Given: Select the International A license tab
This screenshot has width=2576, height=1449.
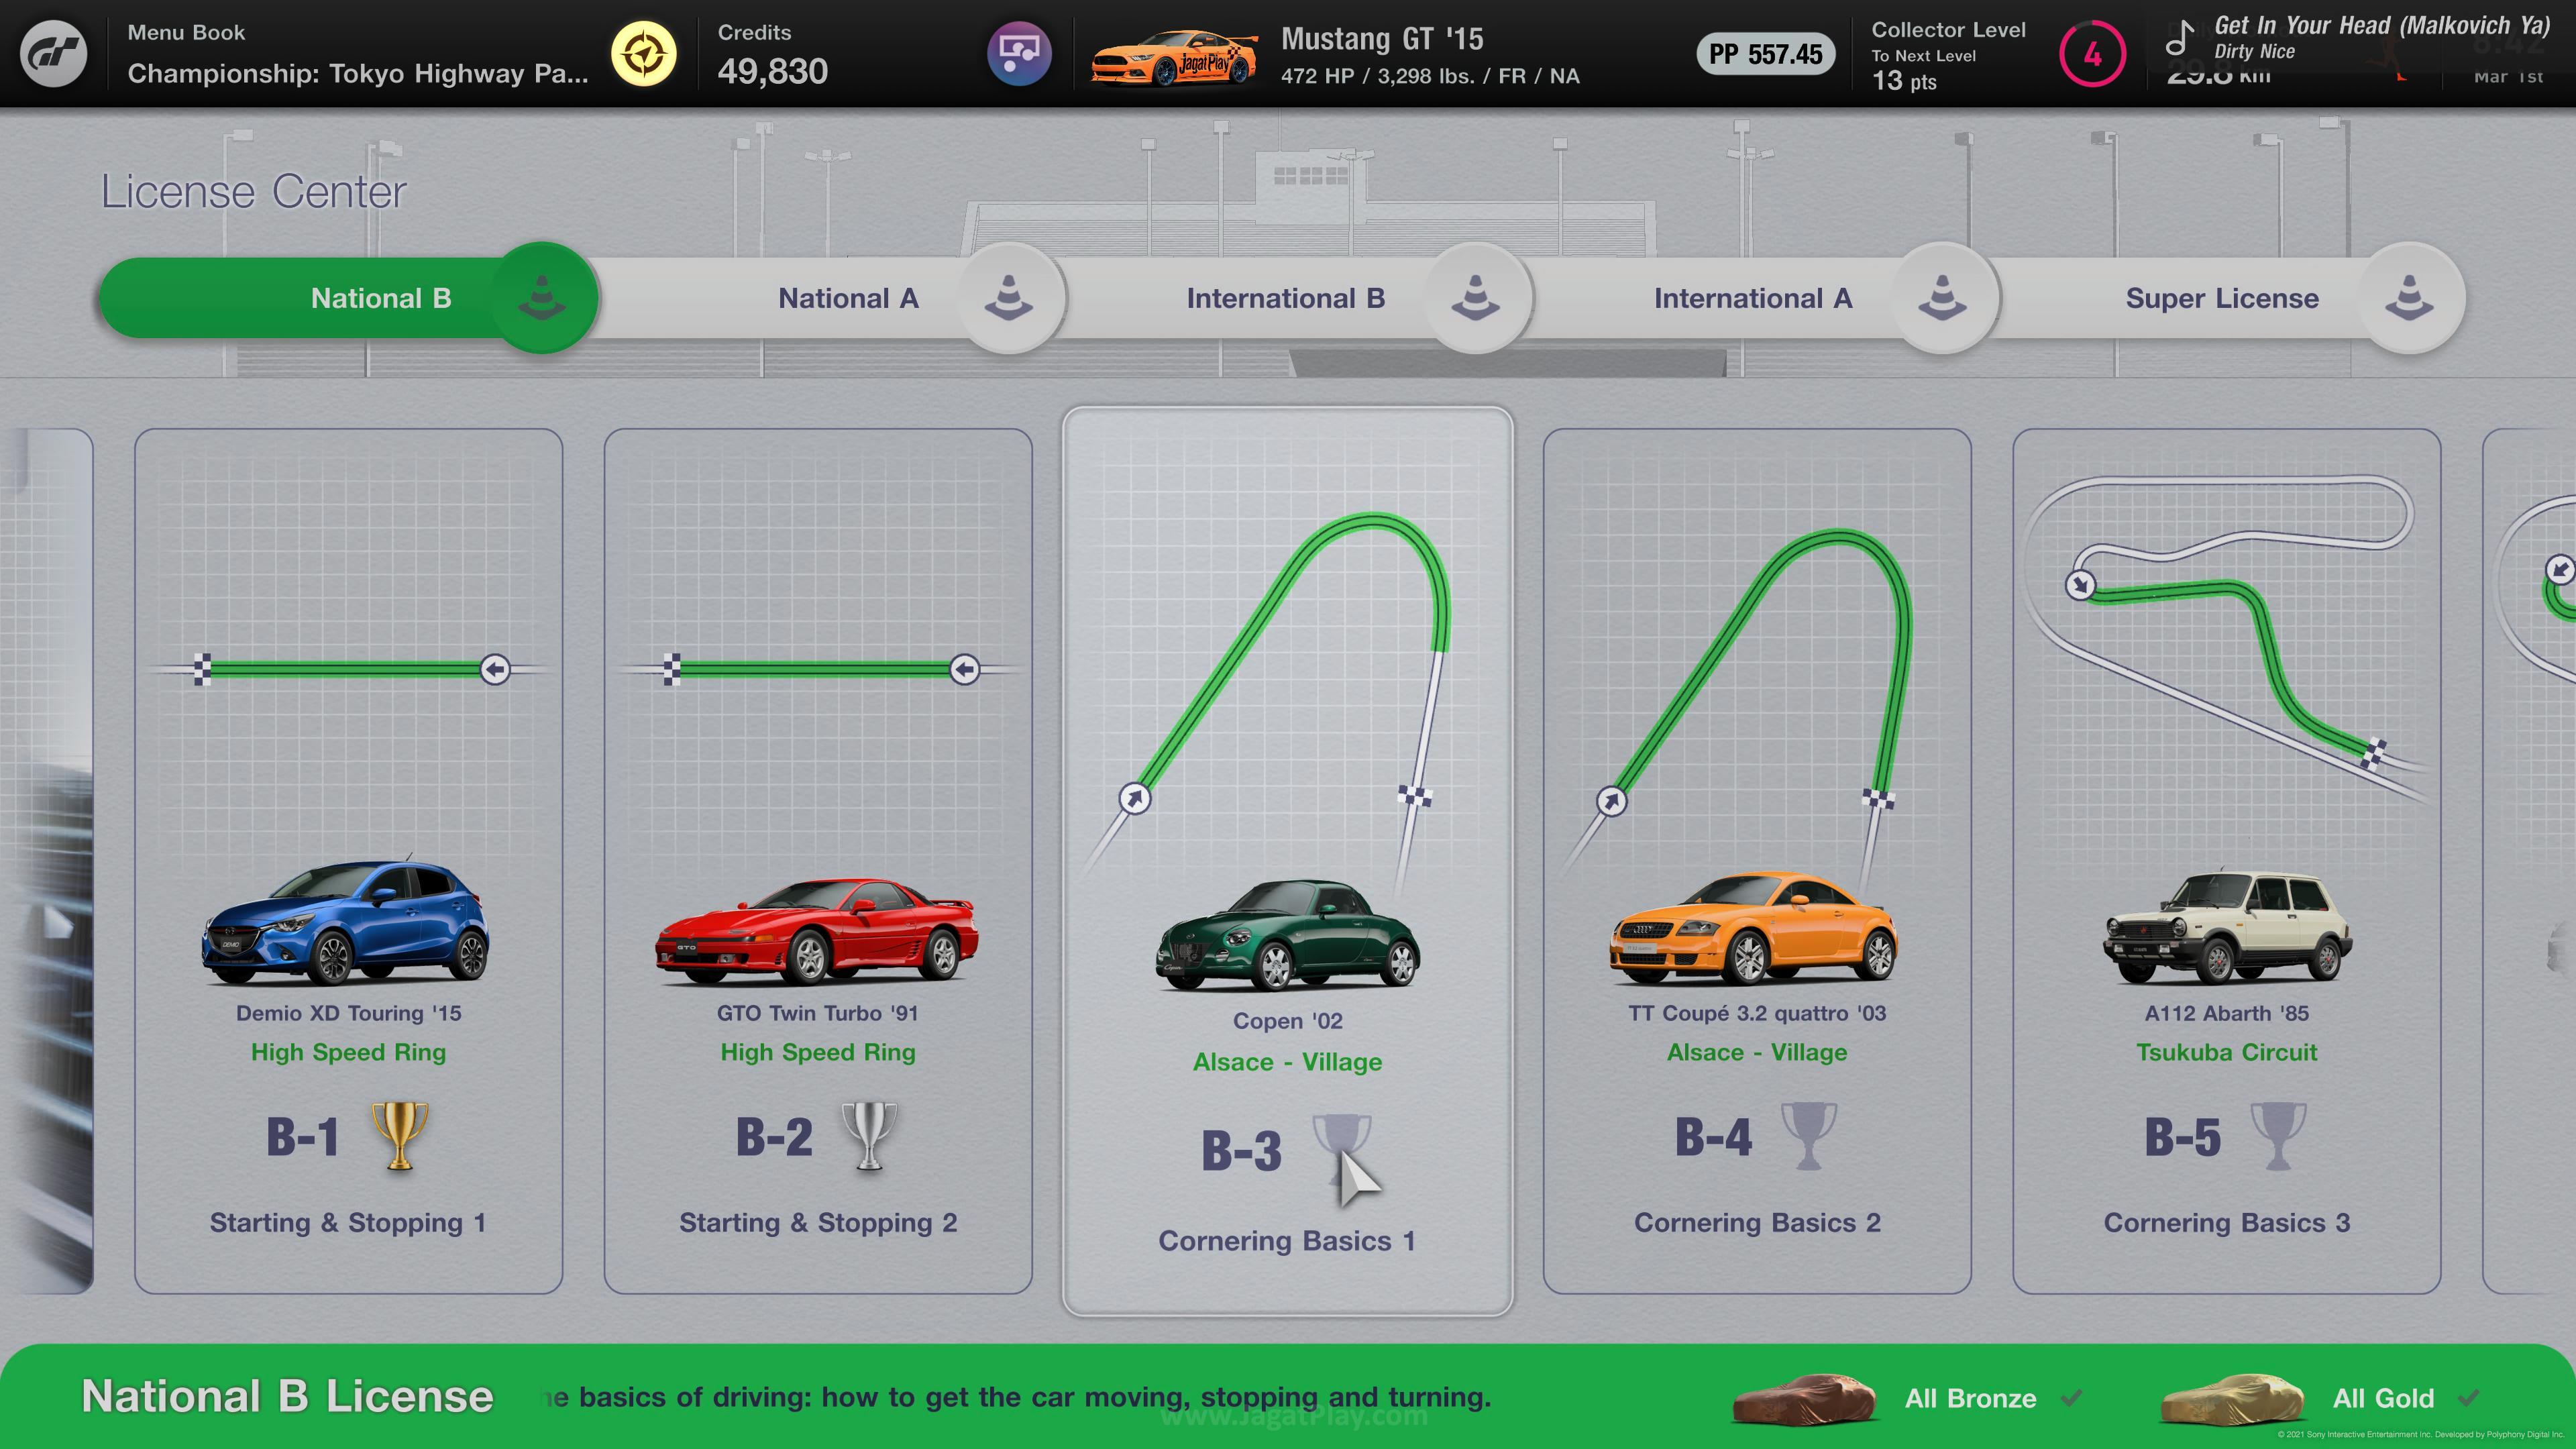Looking at the screenshot, I should tap(1752, 298).
